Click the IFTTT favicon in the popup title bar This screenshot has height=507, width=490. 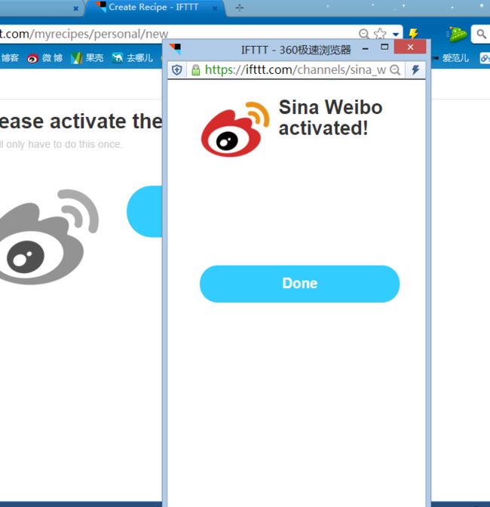coord(176,49)
